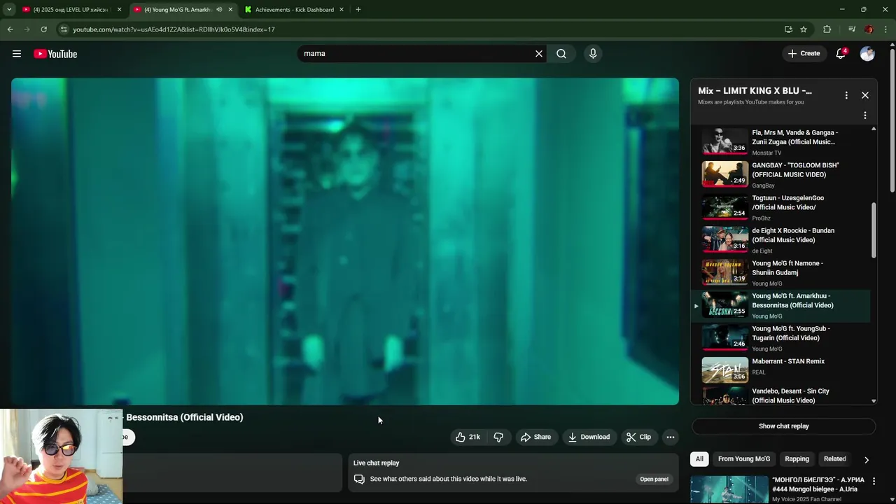
Task: Open Chrome's three-dot menu
Action: [885, 29]
